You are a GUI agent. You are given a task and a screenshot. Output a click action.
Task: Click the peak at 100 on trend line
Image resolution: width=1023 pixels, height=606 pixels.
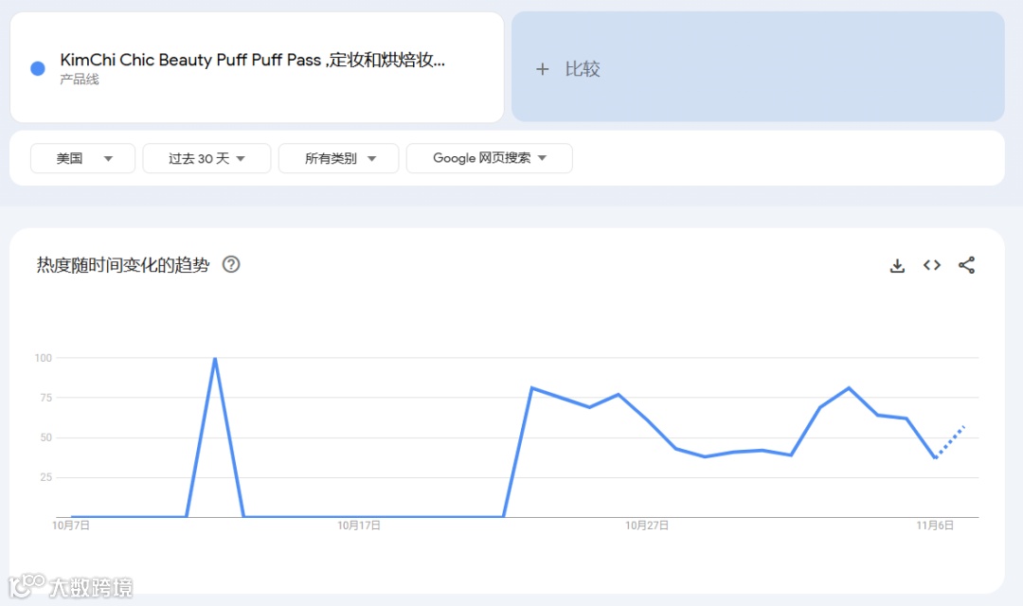coord(215,358)
